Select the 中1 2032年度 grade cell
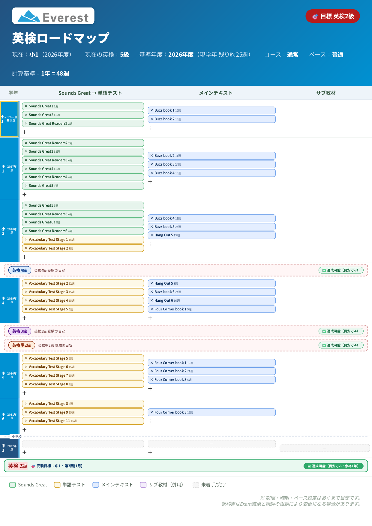The image size is (372, 526). [x=9, y=448]
